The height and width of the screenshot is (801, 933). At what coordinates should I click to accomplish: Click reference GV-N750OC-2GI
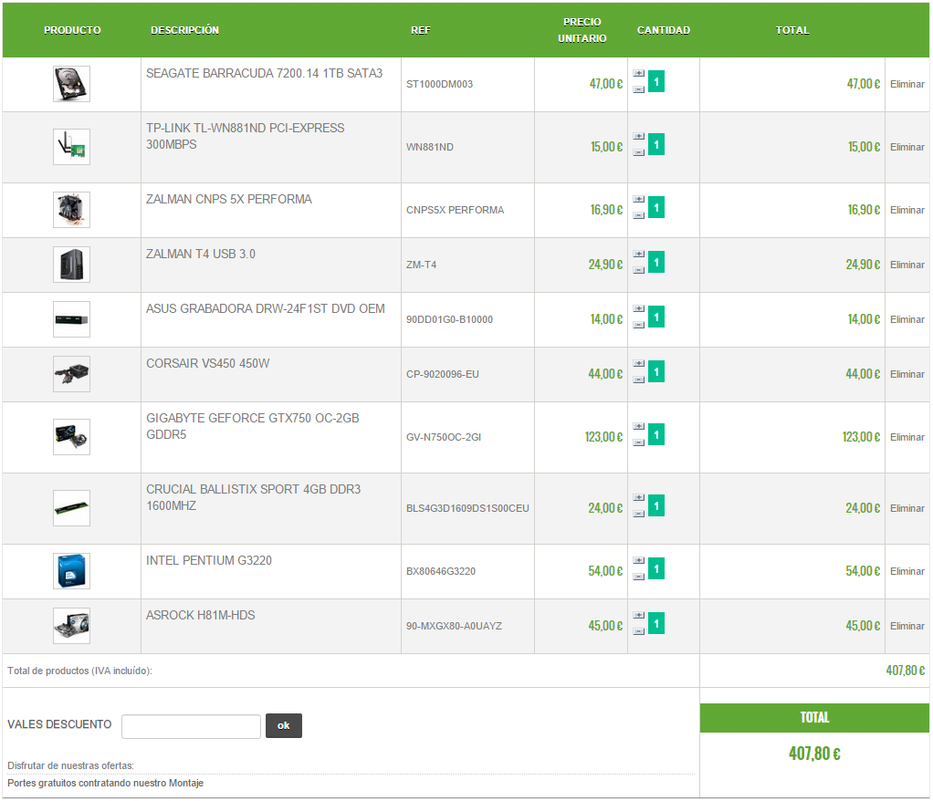[444, 438]
